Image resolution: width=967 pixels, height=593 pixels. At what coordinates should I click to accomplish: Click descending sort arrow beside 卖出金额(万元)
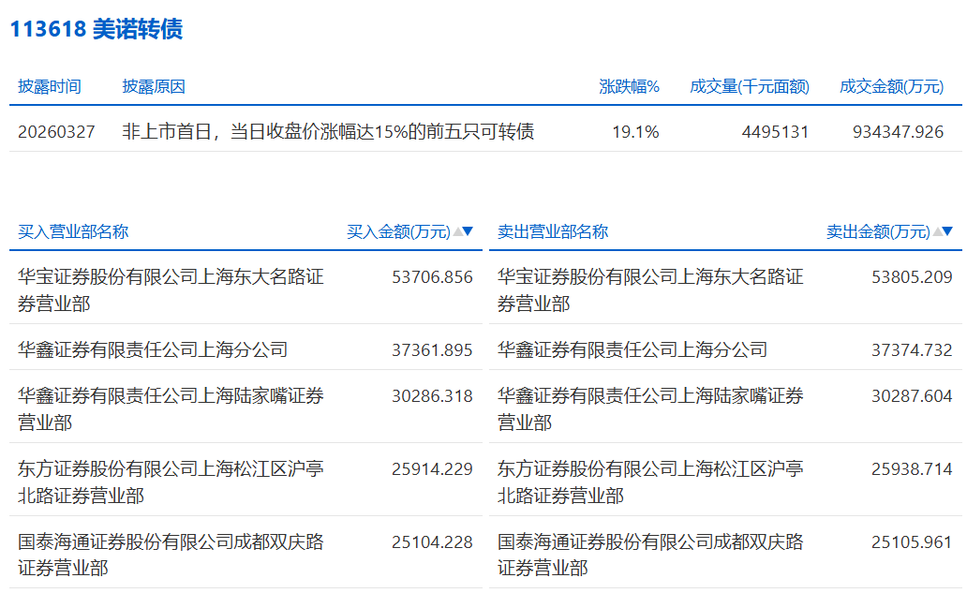point(948,231)
